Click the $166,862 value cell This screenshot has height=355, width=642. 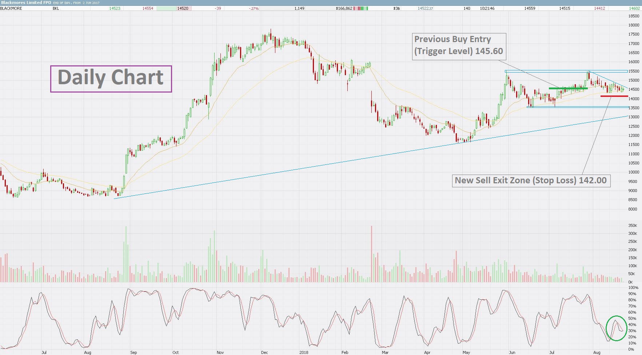pyautogui.click(x=344, y=8)
